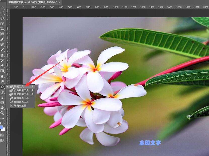The width and height of the screenshot is (209, 156).
Task: Choose 自由钢笔工具 from the flyout
Action: 20,90
